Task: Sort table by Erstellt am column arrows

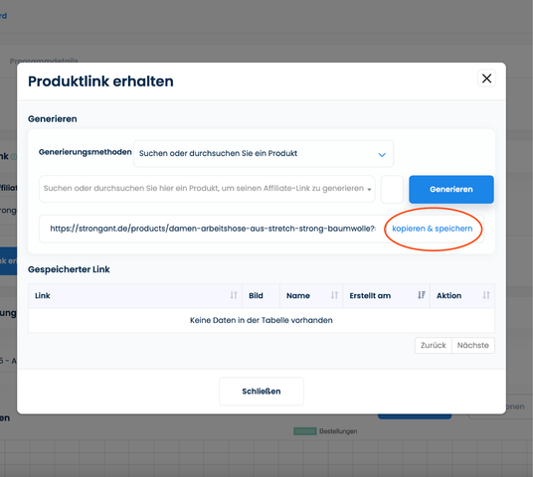Action: click(x=422, y=295)
